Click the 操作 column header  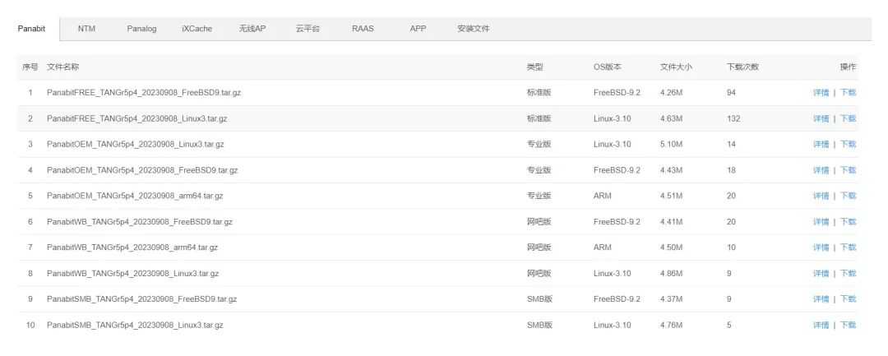848,67
